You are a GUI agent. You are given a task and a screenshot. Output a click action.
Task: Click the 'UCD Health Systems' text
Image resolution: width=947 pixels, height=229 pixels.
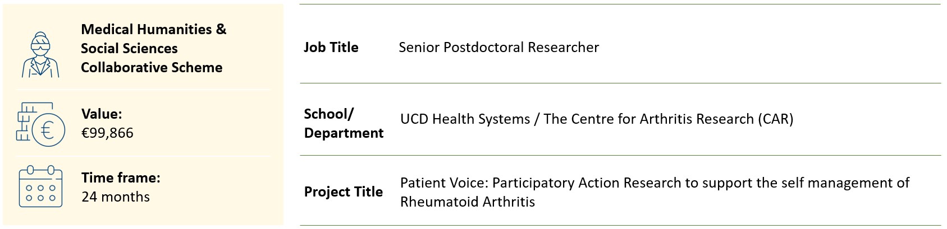click(x=465, y=119)
